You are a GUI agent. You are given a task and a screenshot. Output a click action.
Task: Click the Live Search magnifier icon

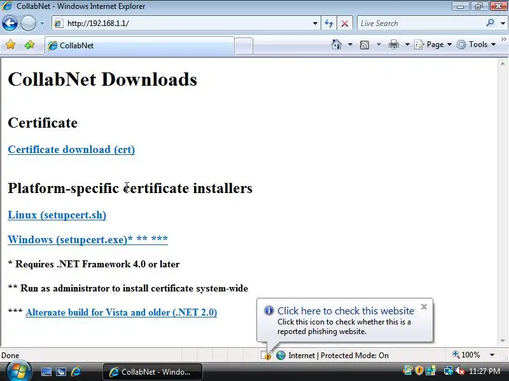click(490, 23)
